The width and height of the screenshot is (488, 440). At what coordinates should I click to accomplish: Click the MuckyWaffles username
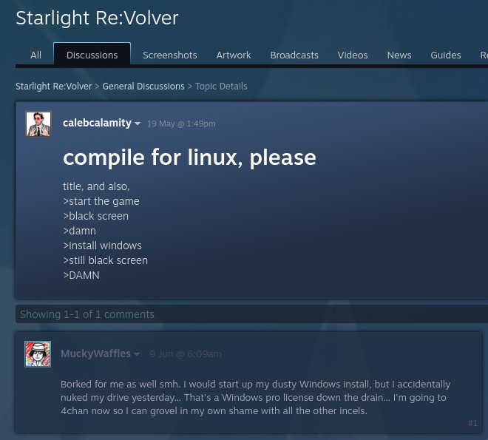point(95,353)
